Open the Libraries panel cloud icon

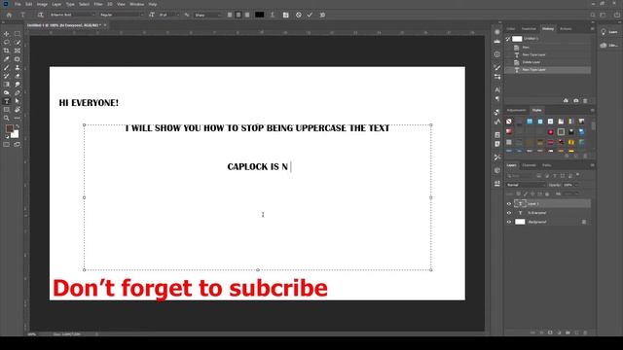click(604, 46)
